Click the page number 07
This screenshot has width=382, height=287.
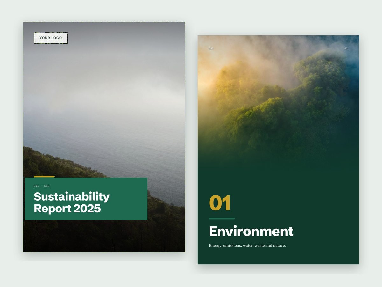[x=346, y=48]
